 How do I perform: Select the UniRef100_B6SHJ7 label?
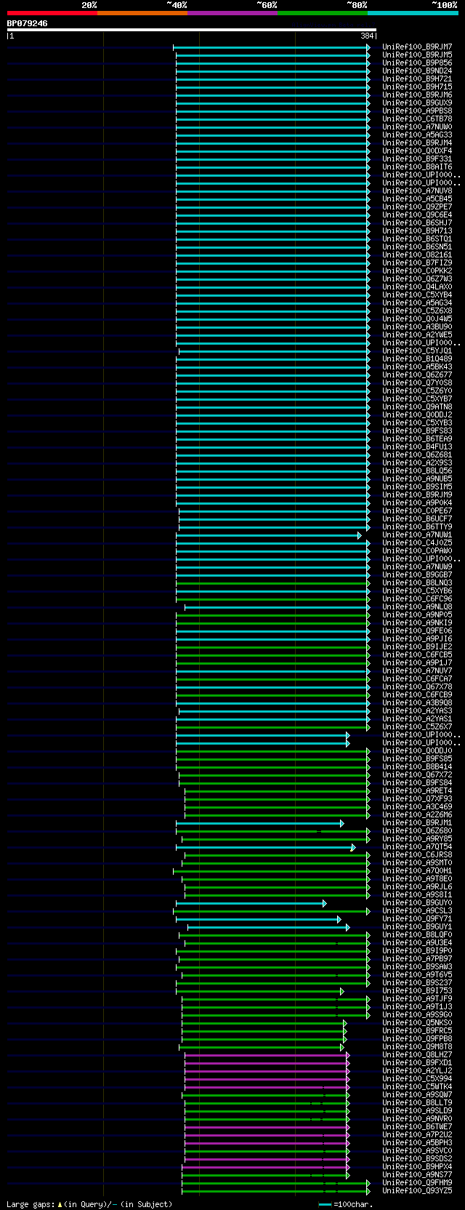417,223
